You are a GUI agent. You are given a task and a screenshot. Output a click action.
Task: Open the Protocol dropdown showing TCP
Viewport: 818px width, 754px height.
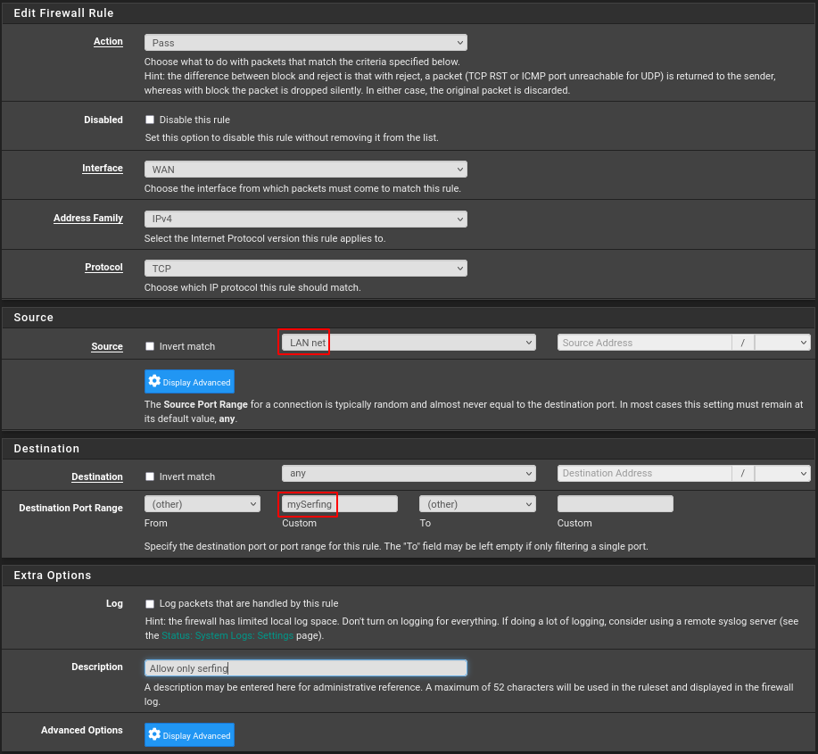tap(305, 269)
